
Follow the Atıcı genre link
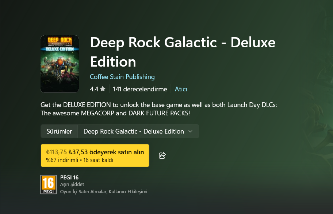[x=181, y=89]
